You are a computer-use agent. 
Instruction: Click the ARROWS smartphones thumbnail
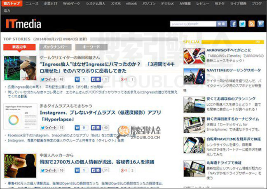point(194,56)
